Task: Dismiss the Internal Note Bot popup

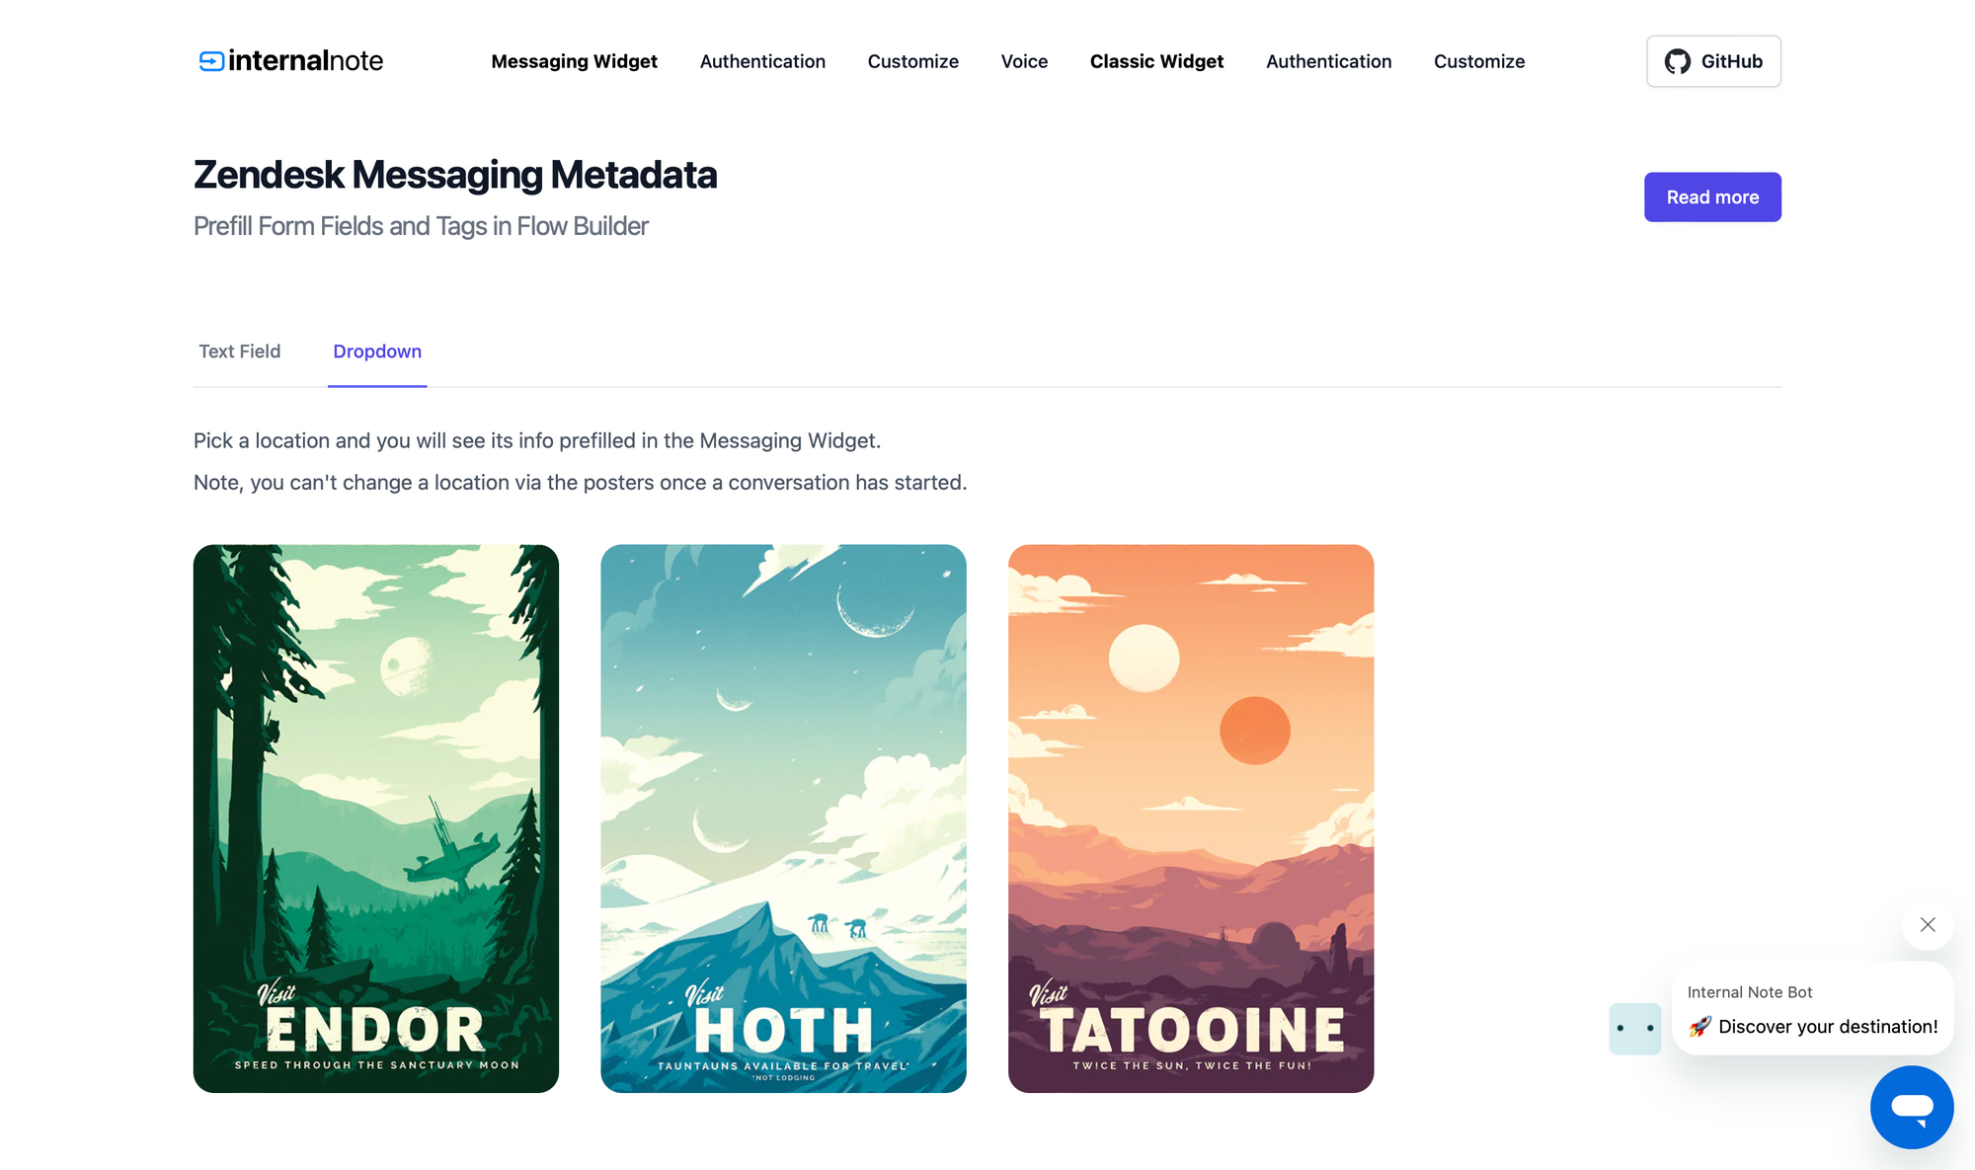Action: pos(1928,924)
